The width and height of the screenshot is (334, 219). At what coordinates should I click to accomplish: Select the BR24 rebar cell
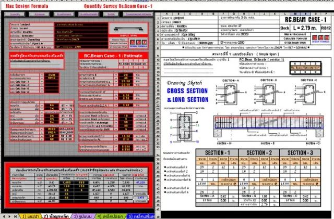(52, 133)
